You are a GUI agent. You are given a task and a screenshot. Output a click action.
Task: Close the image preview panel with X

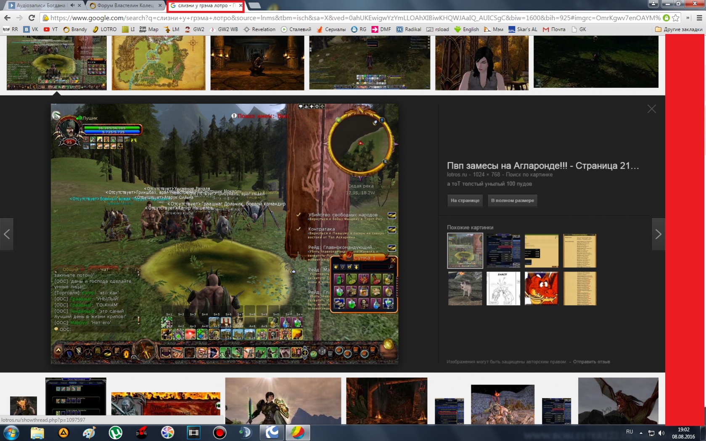coord(652,109)
